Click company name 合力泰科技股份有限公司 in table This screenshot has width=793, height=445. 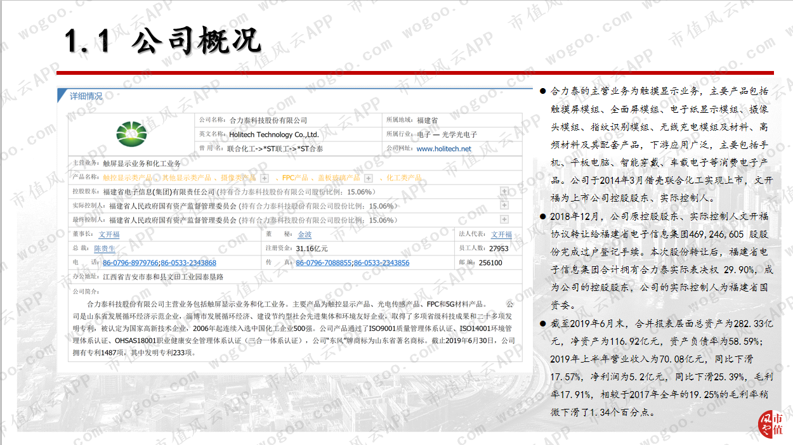(268, 120)
